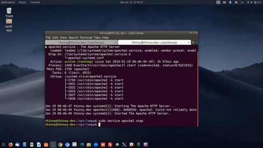Open the File menu in the terminal
Image resolution: width=263 pixels, height=148 pixels.
[48, 37]
